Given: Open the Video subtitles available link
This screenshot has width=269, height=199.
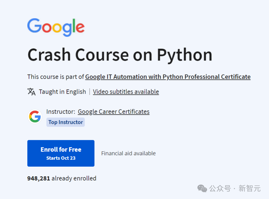Looking at the screenshot, I should (126, 92).
